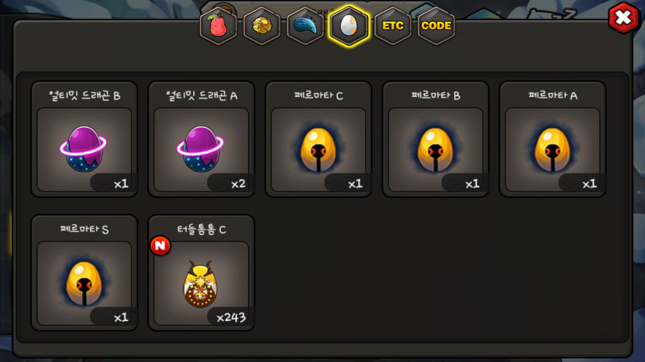Open the blue feather tab icon
The image size is (645, 362).
click(305, 26)
